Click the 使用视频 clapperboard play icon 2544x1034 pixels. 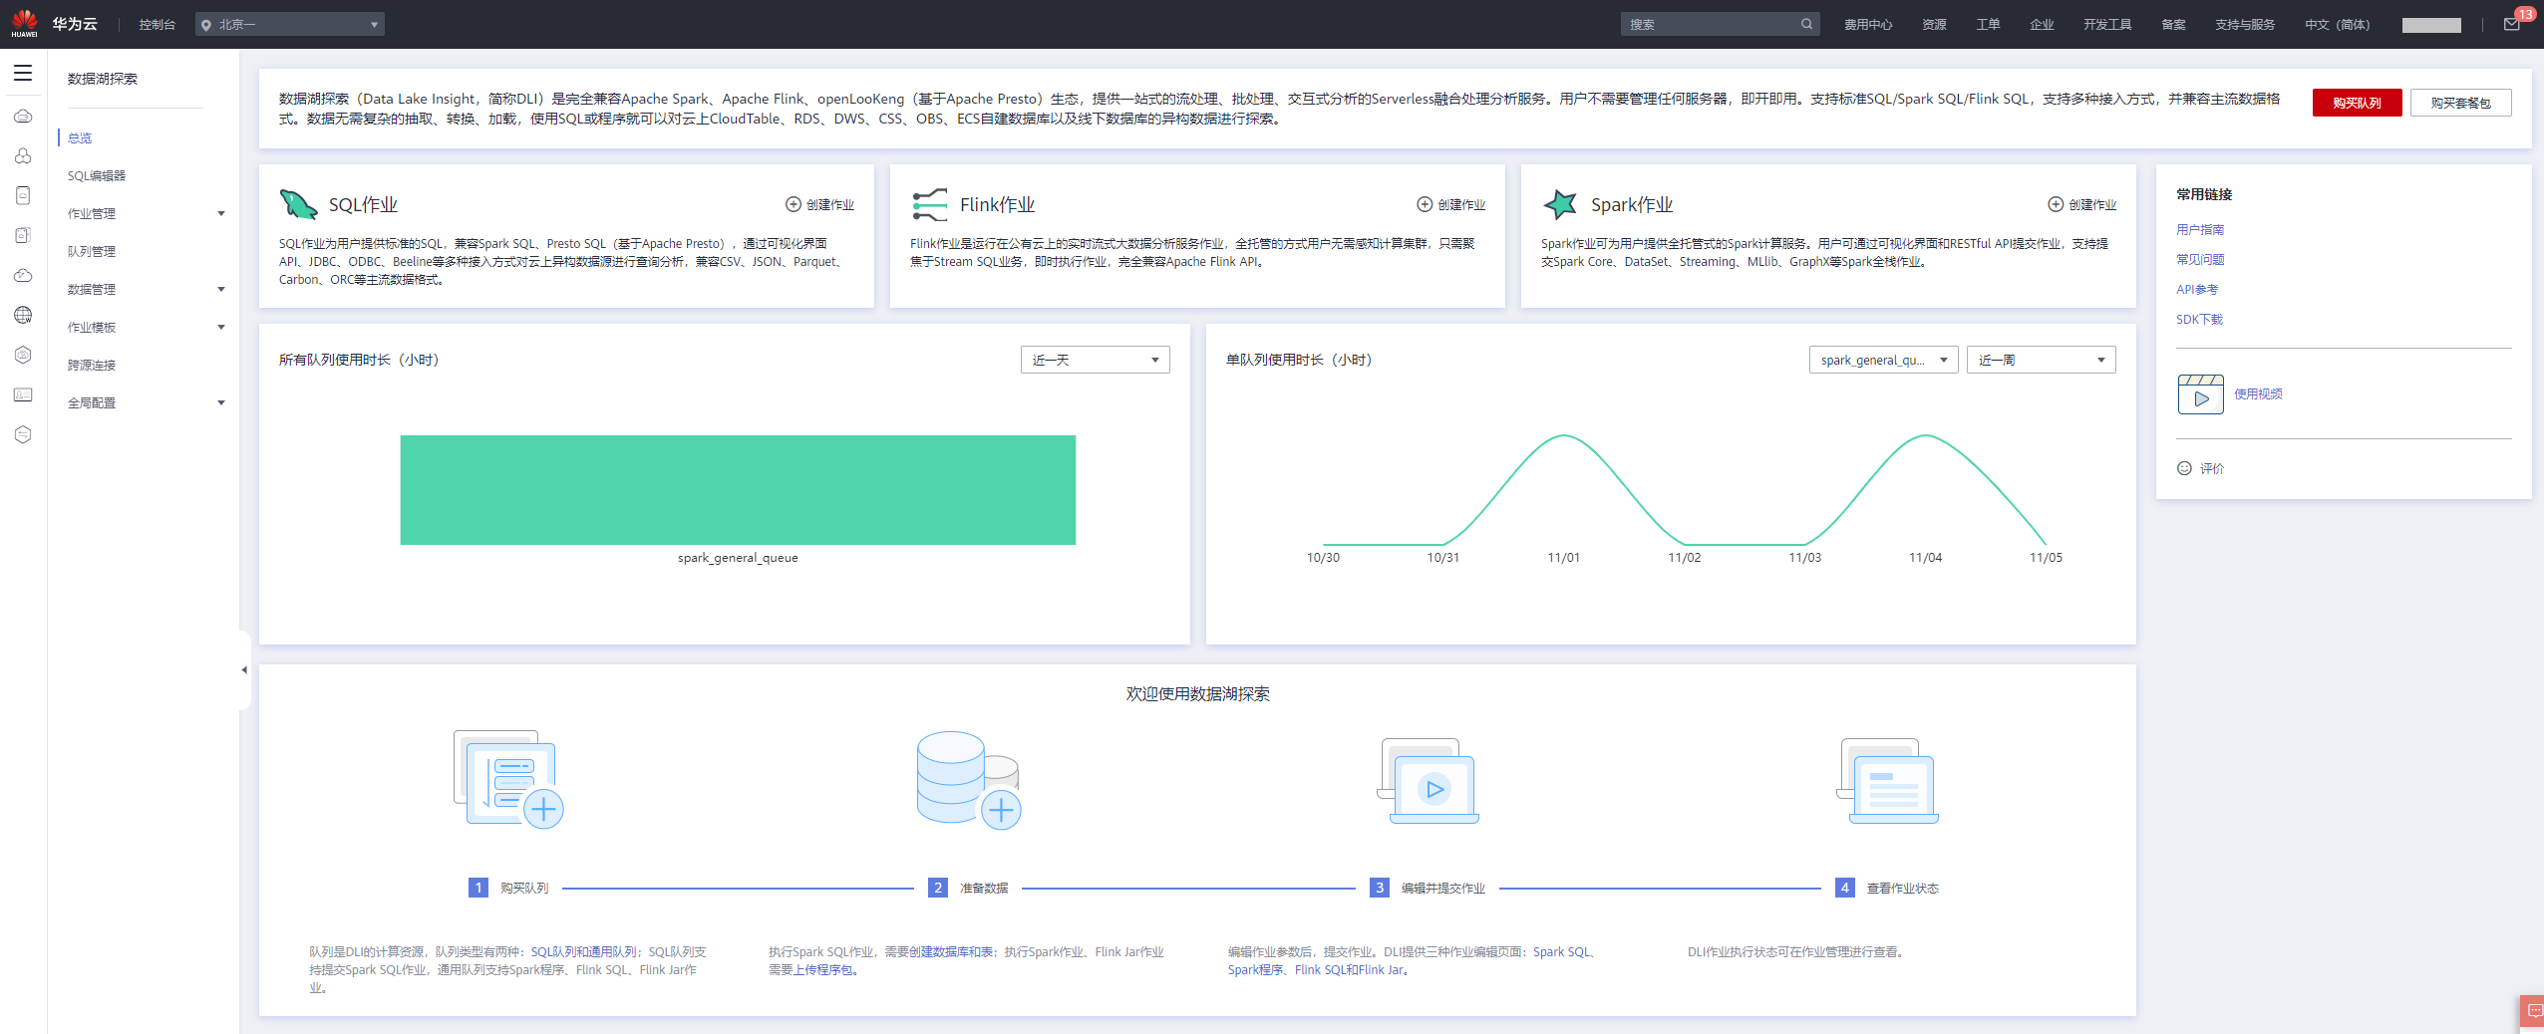click(x=2201, y=394)
